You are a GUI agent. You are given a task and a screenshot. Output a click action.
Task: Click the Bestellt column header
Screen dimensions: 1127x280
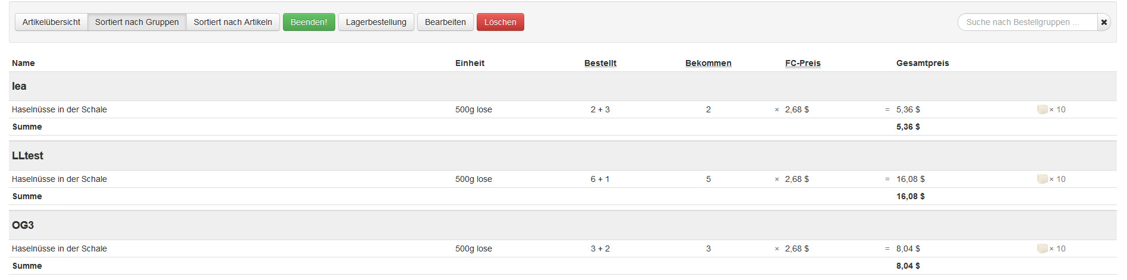click(x=600, y=63)
